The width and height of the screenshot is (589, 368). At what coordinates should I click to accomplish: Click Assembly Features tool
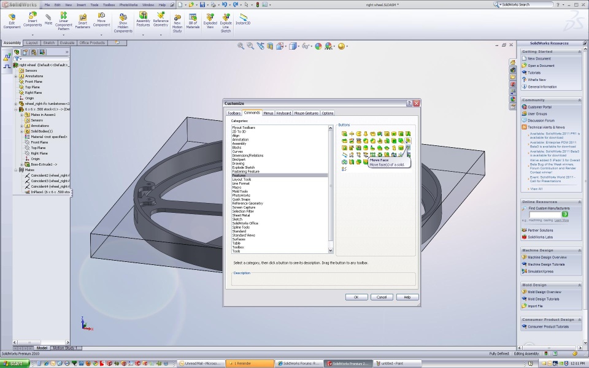[143, 19]
